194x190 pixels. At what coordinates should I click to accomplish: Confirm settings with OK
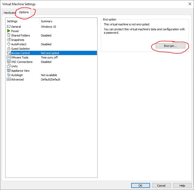[140, 186]
